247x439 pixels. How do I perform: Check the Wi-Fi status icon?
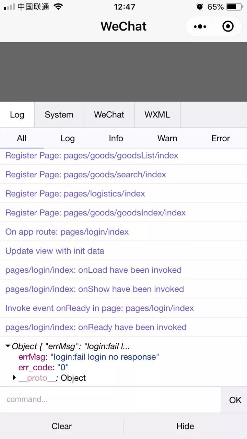[58, 7]
